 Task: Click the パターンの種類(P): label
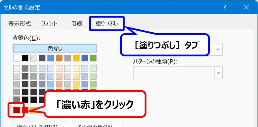pyautogui.click(x=156, y=62)
